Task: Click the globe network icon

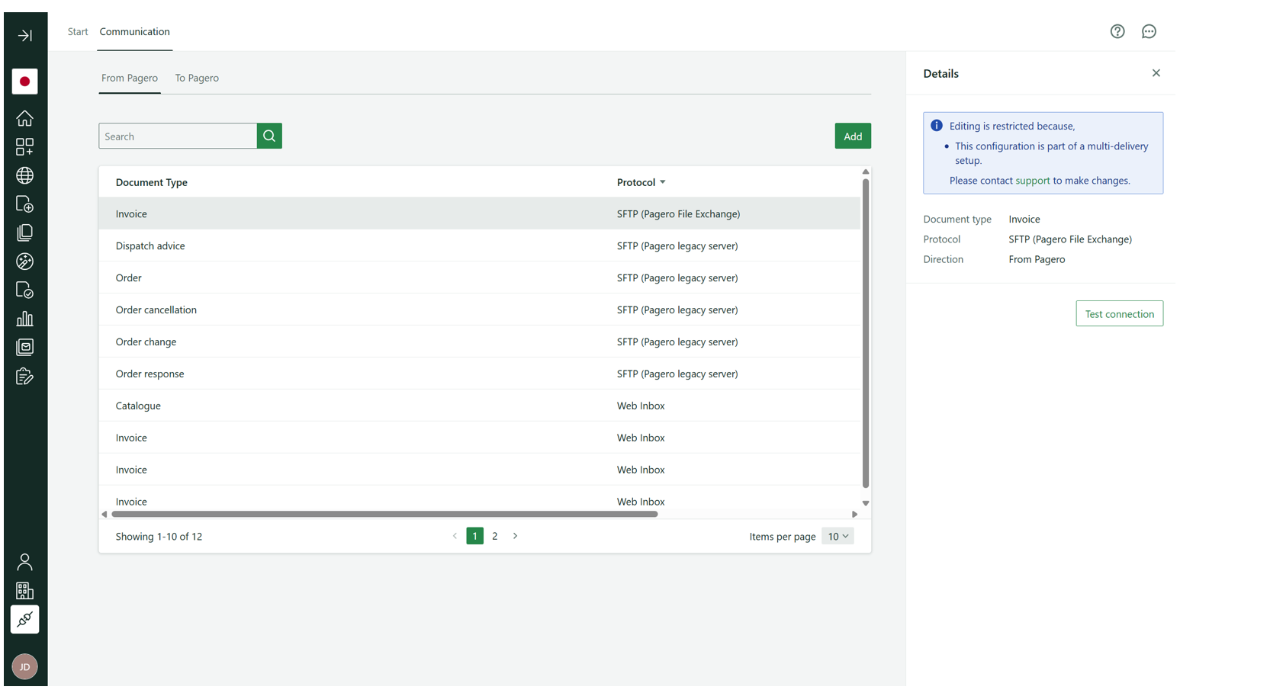Action: [24, 175]
